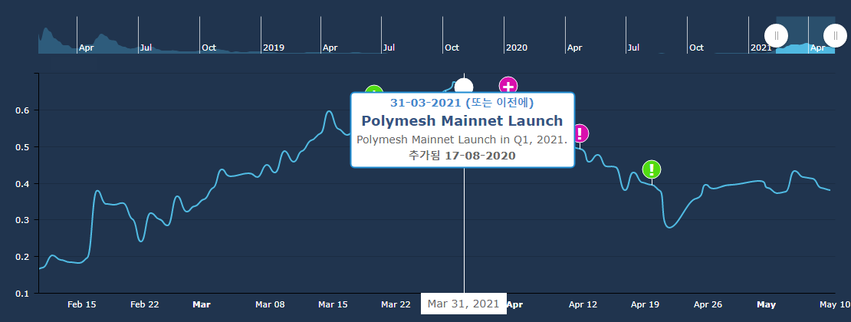Click the bold May x-axis label

[x=767, y=304]
